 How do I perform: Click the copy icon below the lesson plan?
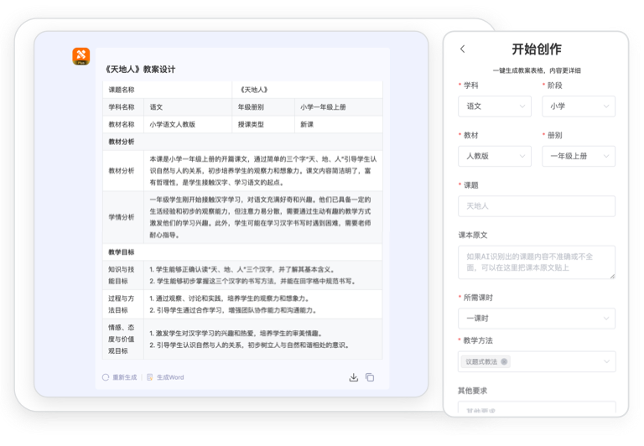point(370,377)
